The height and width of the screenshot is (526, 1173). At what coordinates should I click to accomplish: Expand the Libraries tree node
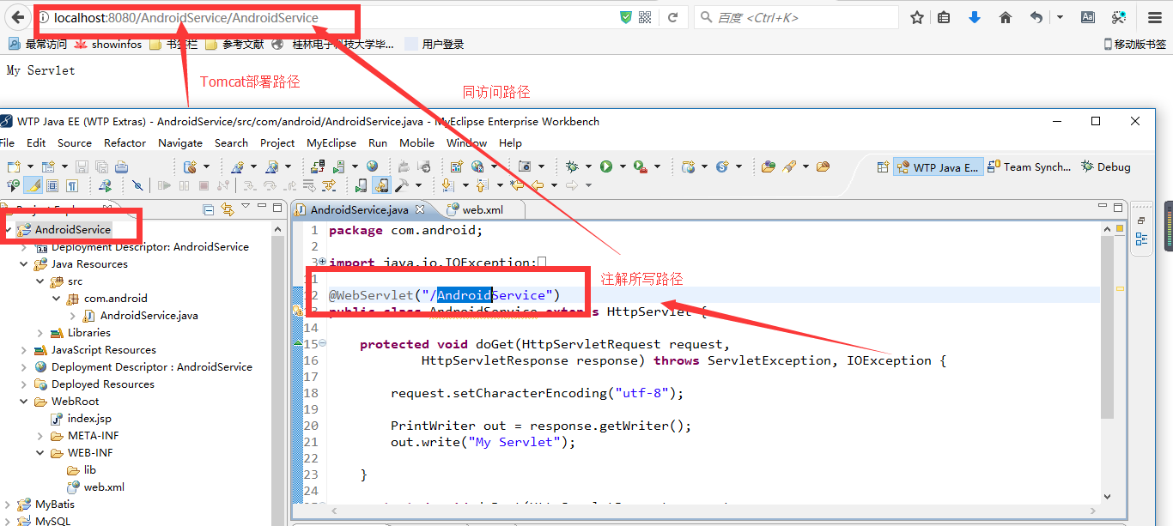pyautogui.click(x=39, y=332)
